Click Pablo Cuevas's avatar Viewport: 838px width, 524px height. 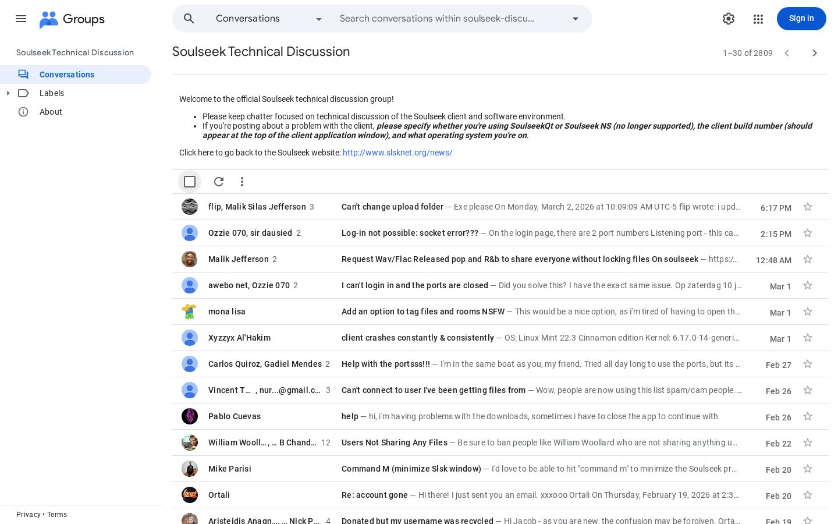(190, 416)
